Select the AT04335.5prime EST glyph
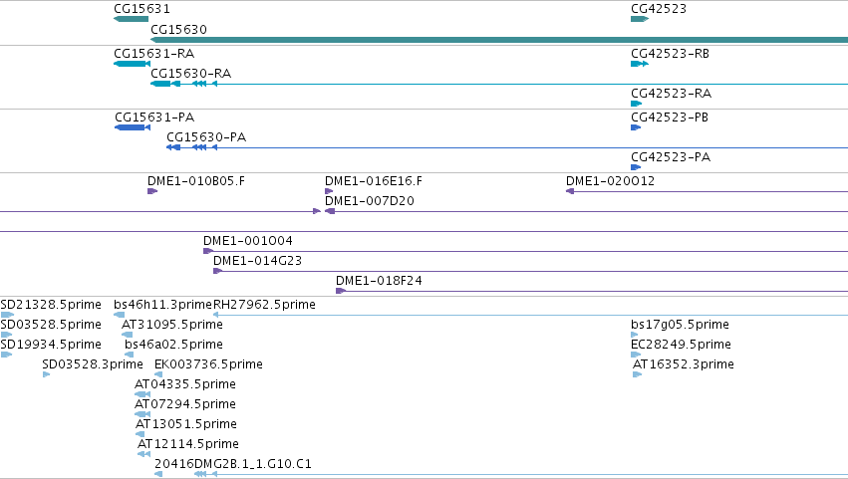 pos(142,394)
